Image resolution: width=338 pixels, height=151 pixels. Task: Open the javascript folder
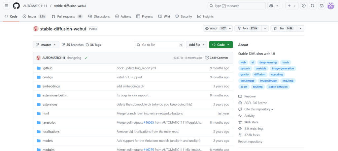[x=49, y=122]
